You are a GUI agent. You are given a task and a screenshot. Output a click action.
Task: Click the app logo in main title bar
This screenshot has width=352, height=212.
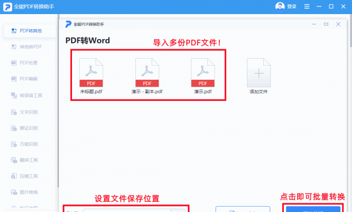[x=8, y=7]
